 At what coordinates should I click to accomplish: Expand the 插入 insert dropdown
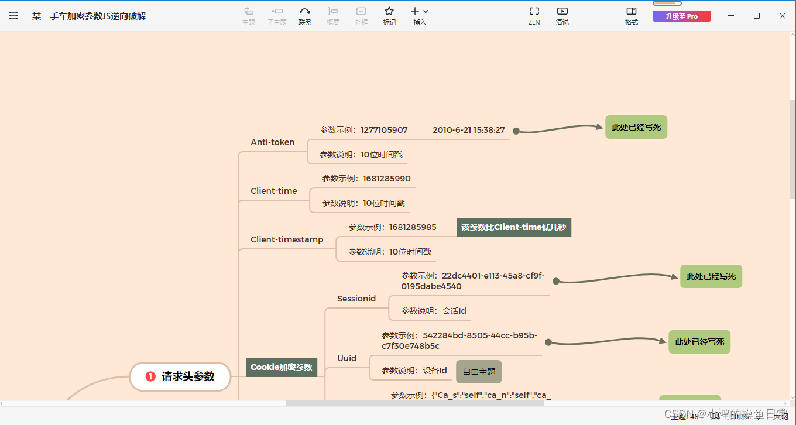coord(420,16)
